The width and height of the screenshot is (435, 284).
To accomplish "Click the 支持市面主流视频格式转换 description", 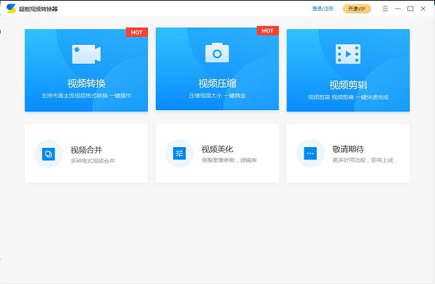I will pyautogui.click(x=86, y=96).
